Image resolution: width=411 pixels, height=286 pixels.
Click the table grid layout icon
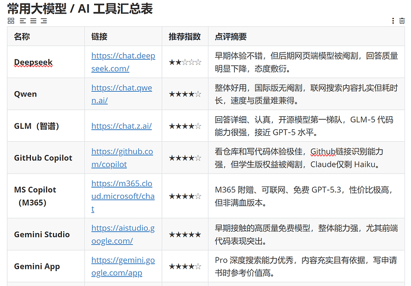[11, 21]
